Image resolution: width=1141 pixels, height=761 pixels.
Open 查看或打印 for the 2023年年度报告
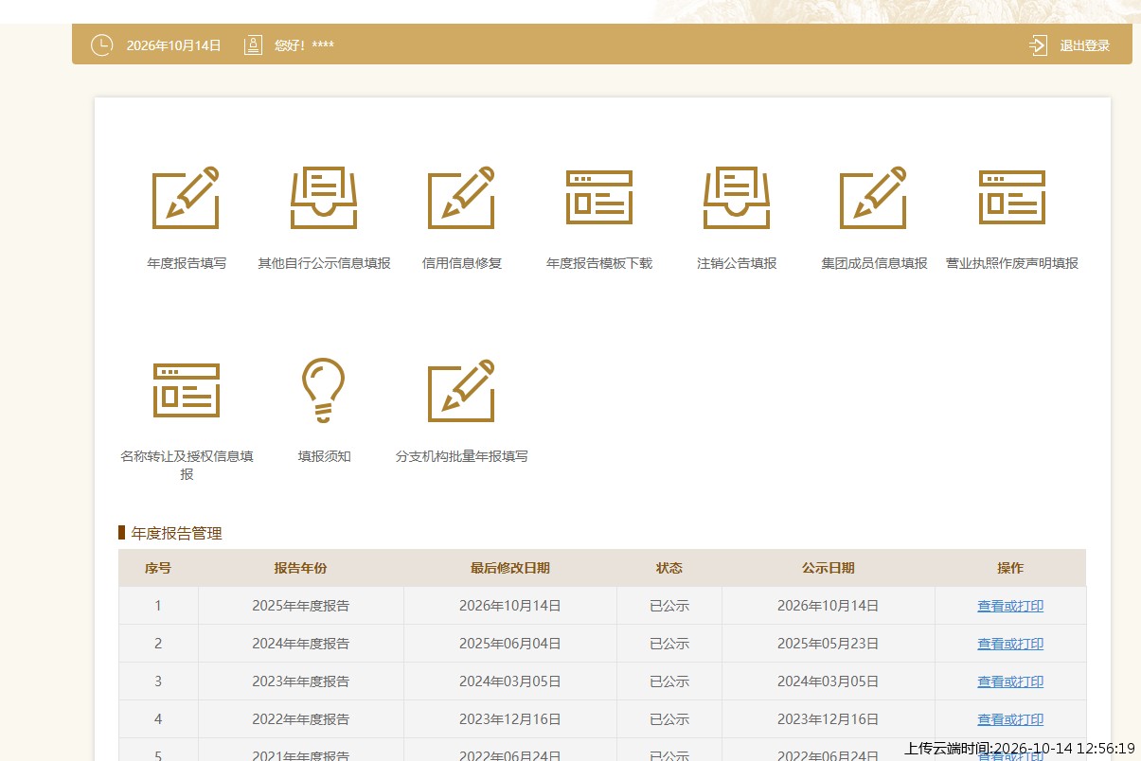(1010, 681)
